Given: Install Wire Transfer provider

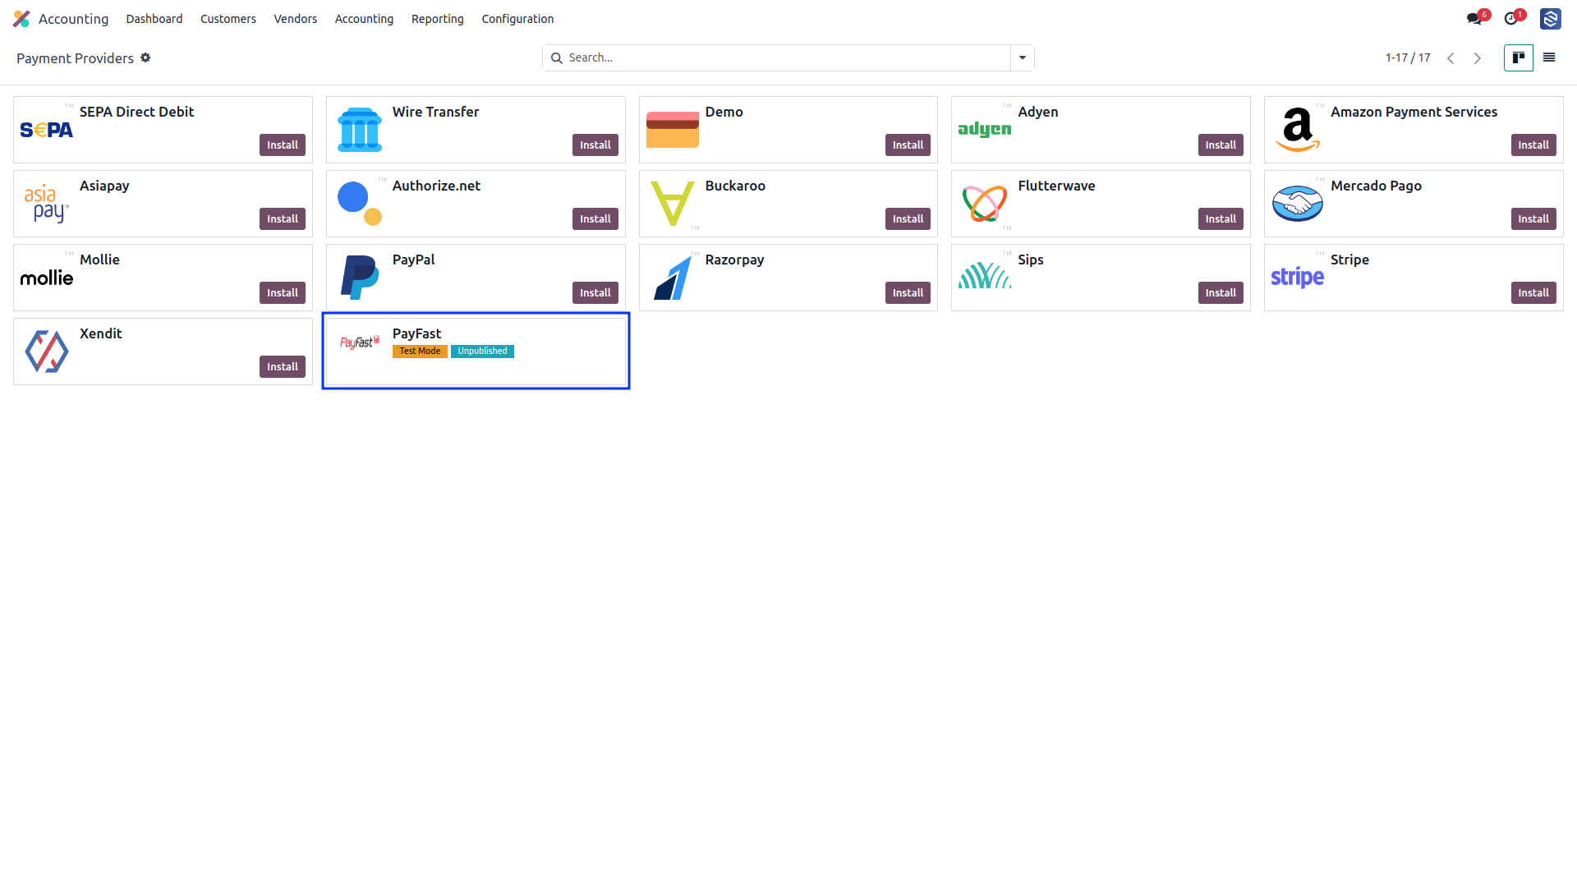Looking at the screenshot, I should coord(595,145).
